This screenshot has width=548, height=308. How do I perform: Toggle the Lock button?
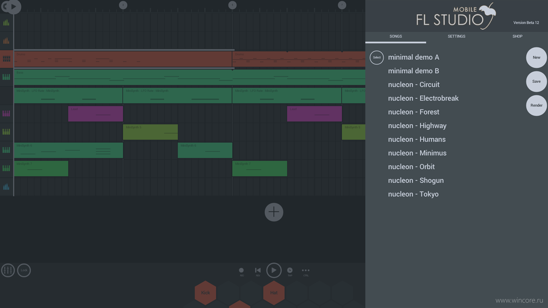tap(24, 270)
